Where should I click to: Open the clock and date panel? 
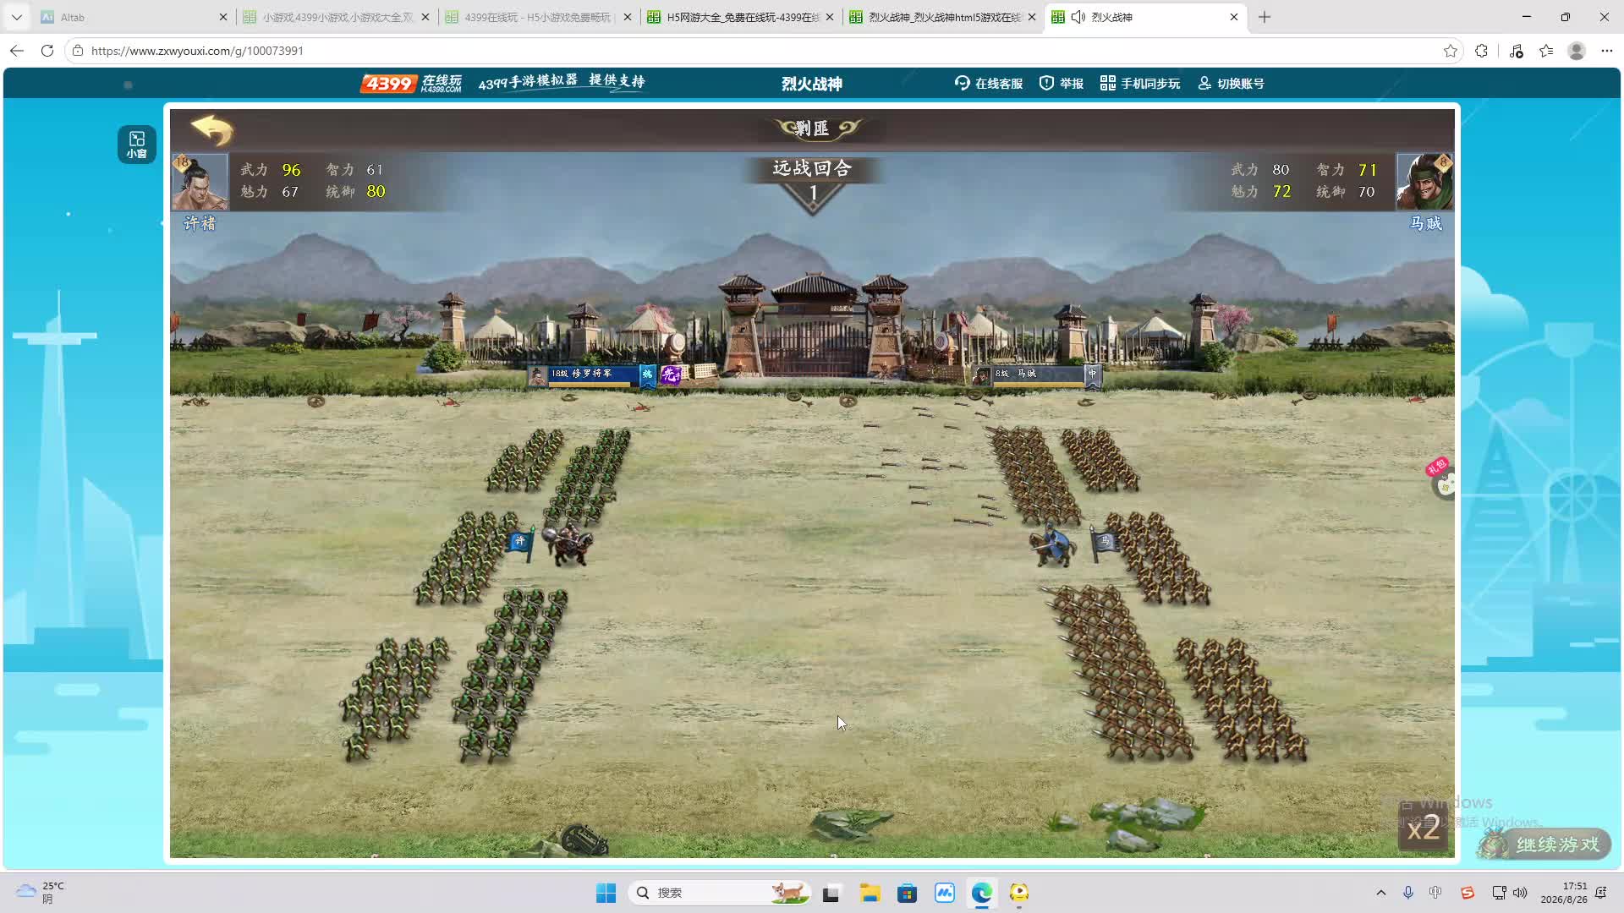click(x=1563, y=893)
